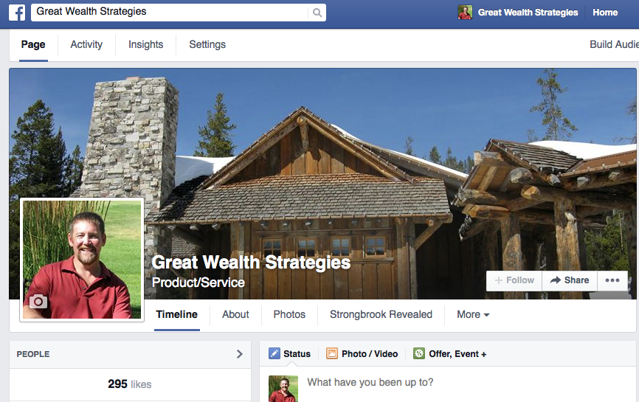Select the Strongbrook Revealed tab
This screenshot has width=639, height=402.
click(381, 314)
